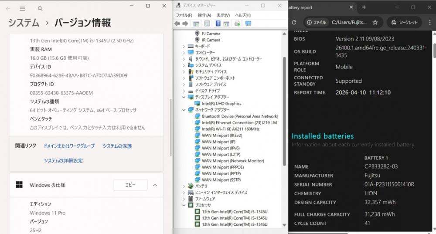The height and width of the screenshot is (234, 436).
Task: Click the browser address bar URL
Action: click(349, 22)
